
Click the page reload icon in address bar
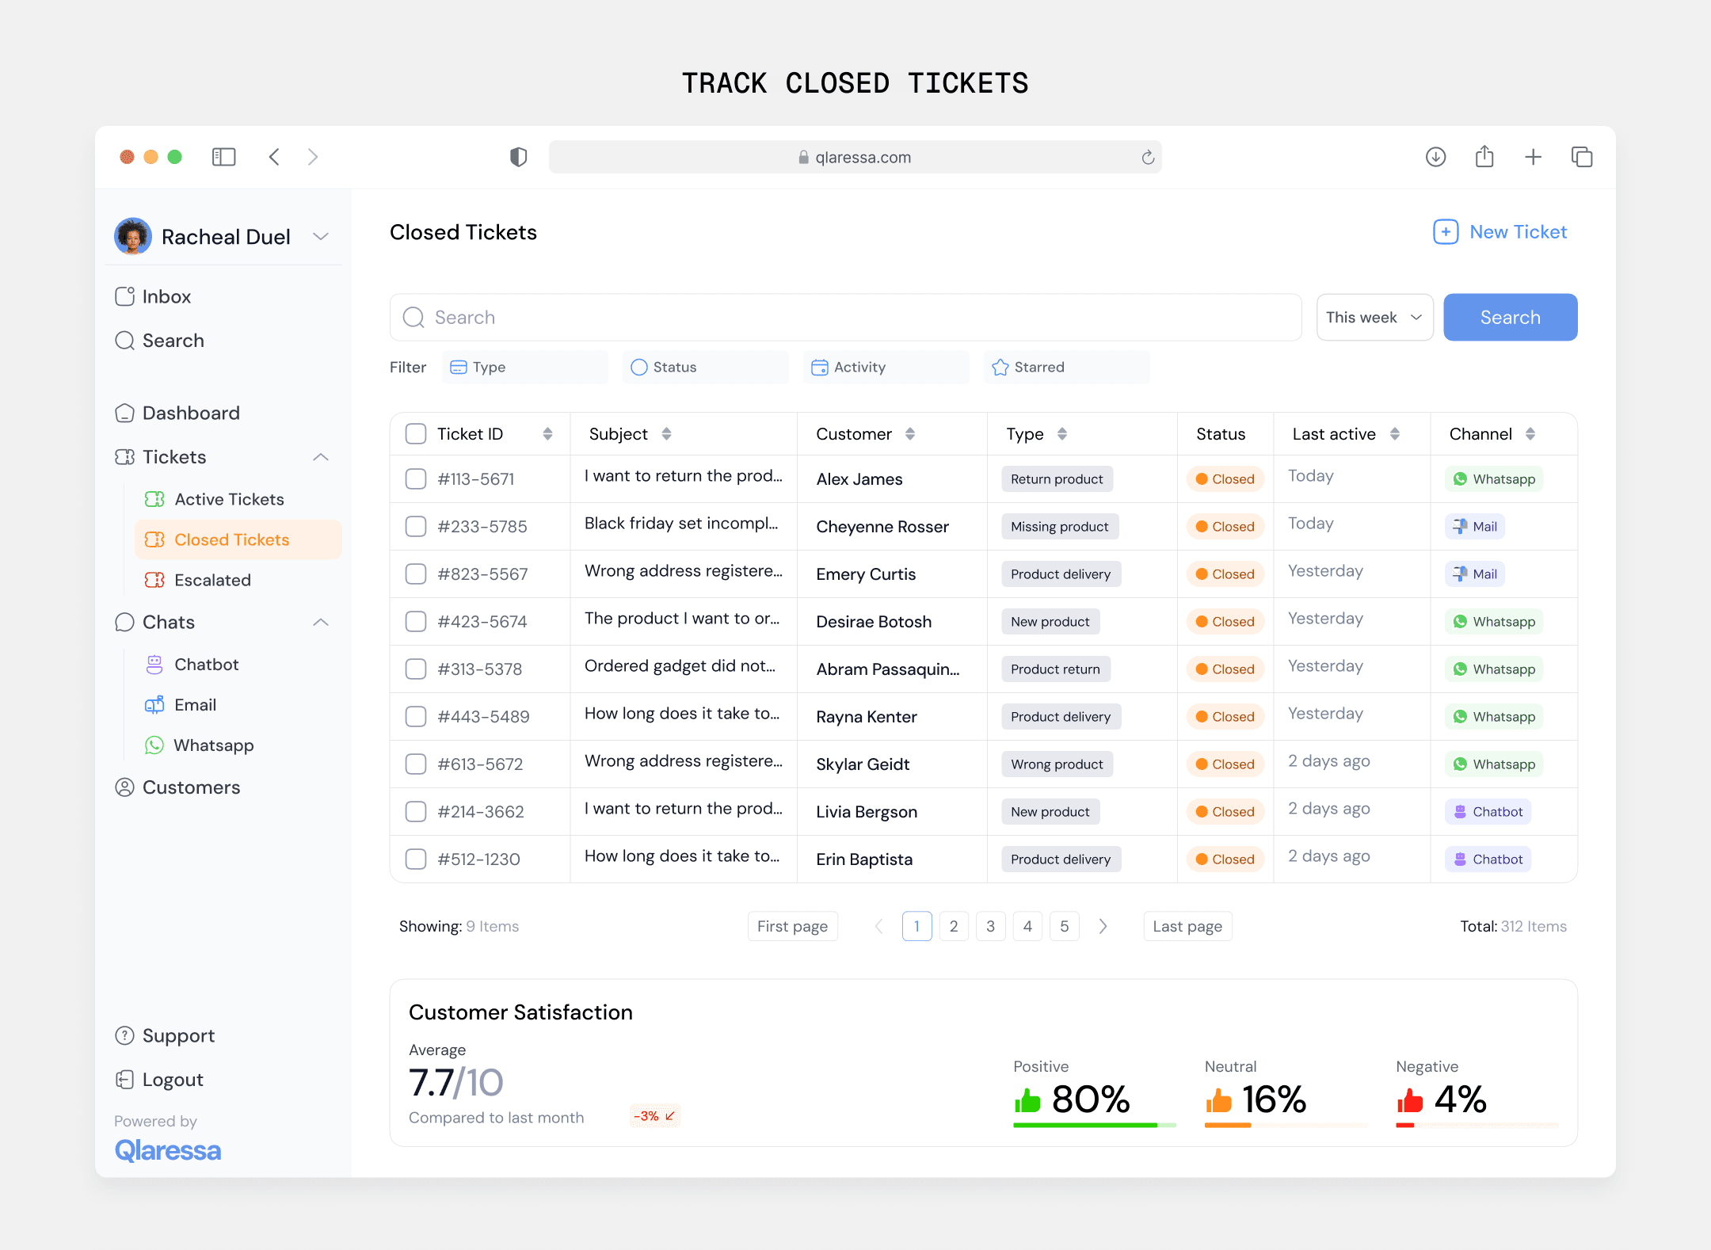[x=1148, y=158]
